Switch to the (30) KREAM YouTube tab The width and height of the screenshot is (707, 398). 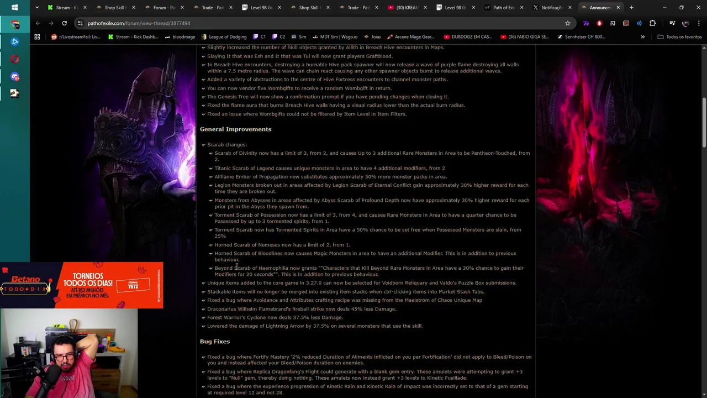click(x=407, y=7)
